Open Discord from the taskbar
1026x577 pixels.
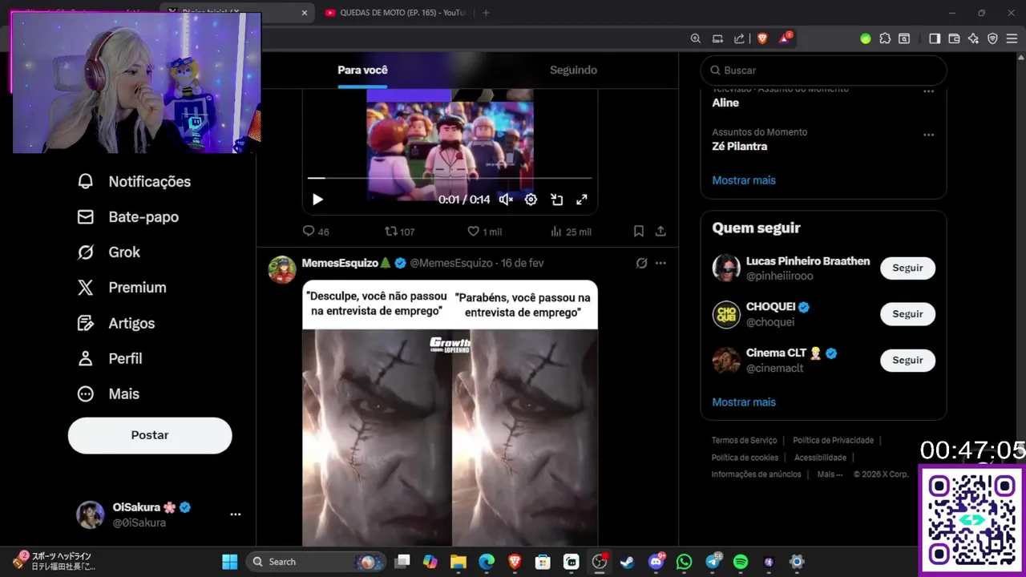656,562
